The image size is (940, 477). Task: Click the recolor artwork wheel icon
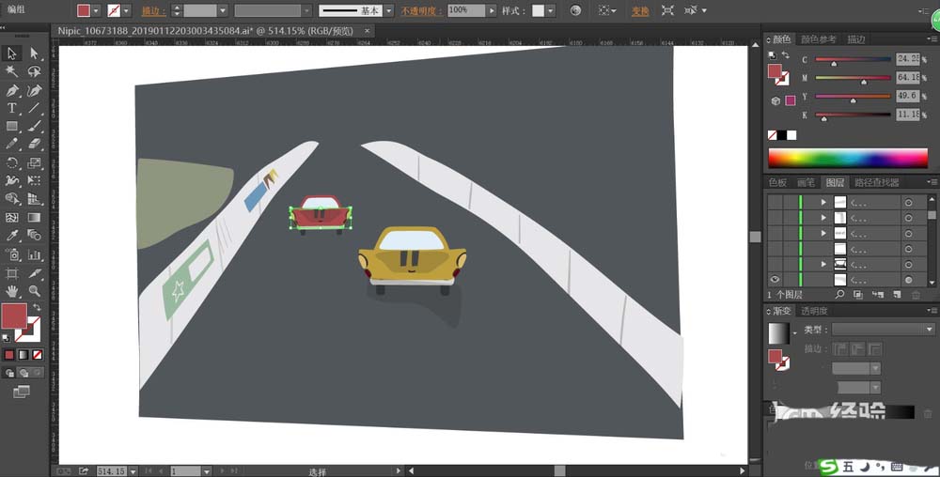pos(575,10)
